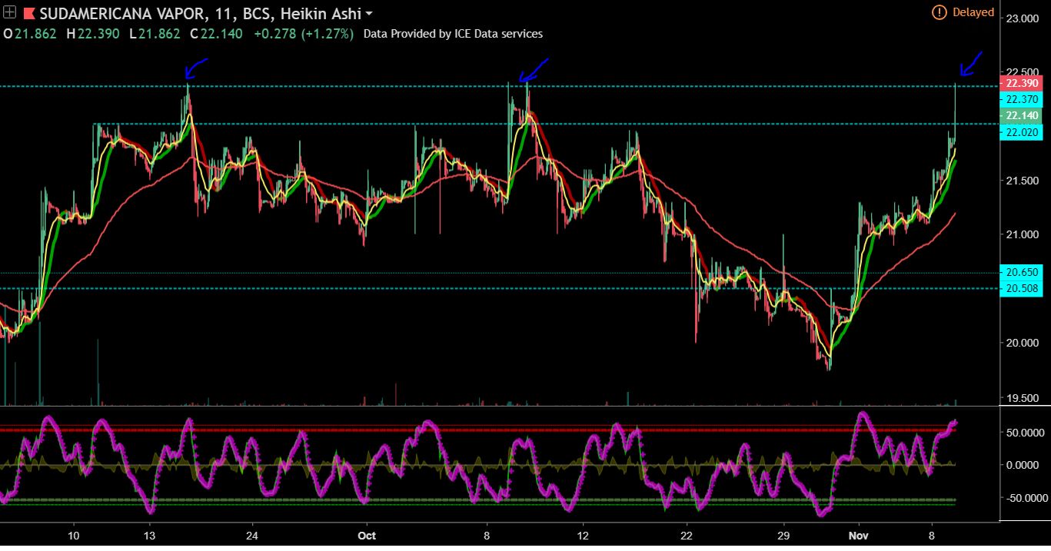The width and height of the screenshot is (1051, 551).
Task: Click the 50.0000 oscillator scale value
Action: tap(1024, 433)
